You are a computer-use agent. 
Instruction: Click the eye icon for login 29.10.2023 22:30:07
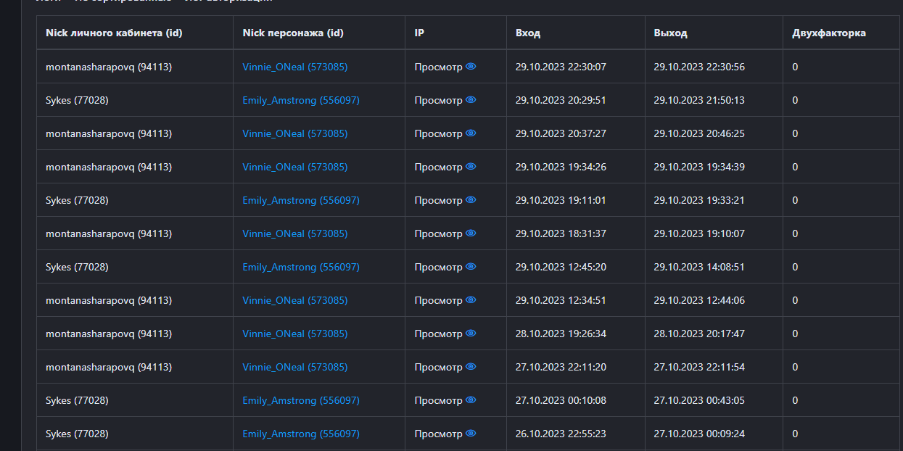[471, 67]
